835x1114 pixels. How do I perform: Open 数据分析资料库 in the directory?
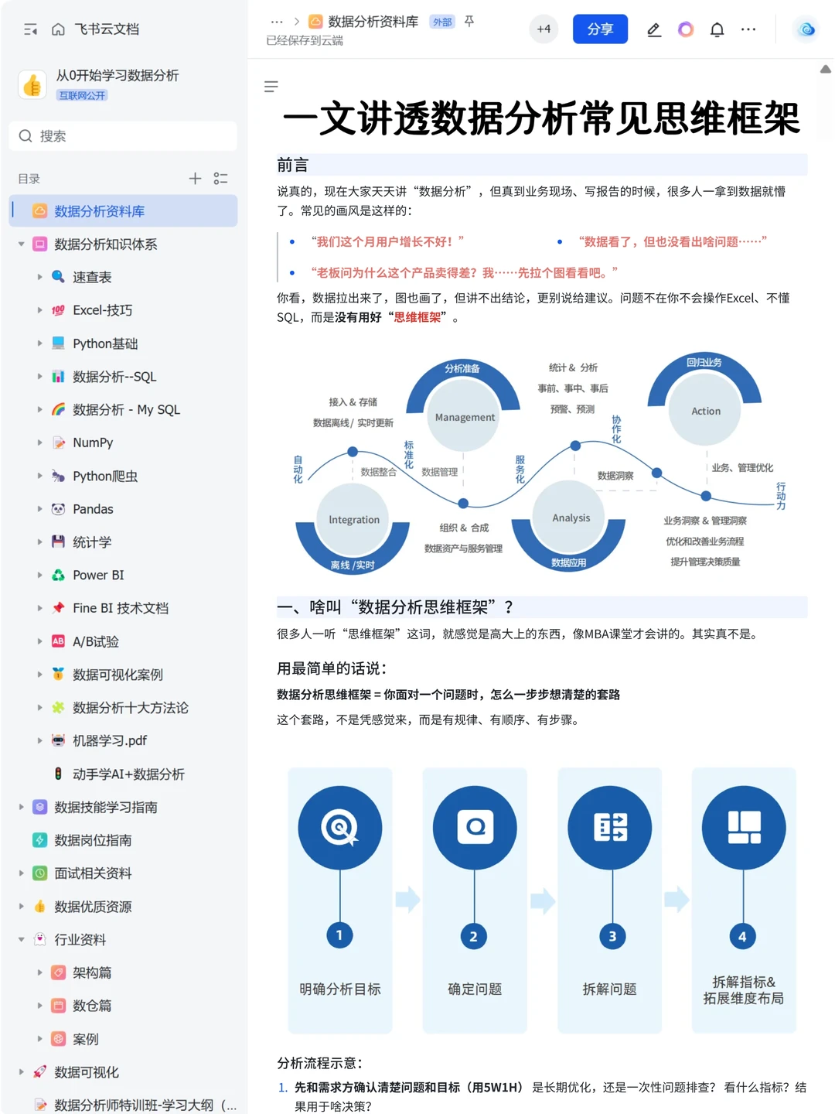tap(123, 211)
